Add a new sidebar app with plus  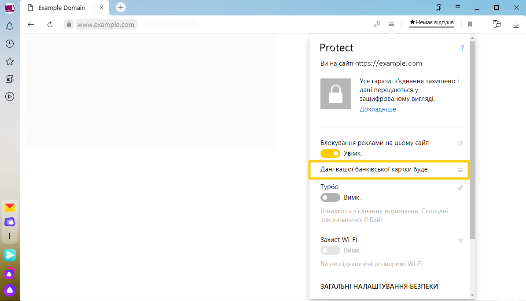coord(10,236)
